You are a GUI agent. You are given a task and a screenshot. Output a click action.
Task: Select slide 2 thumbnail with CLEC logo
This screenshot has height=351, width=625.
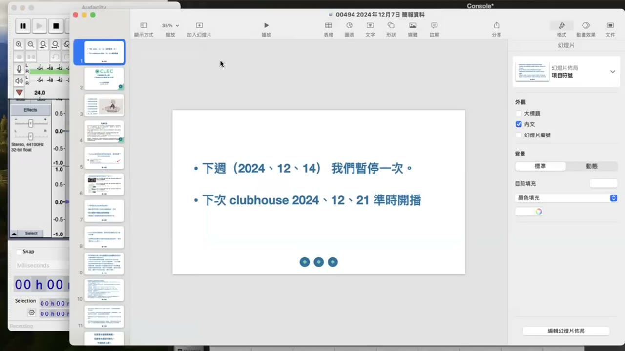104,78
